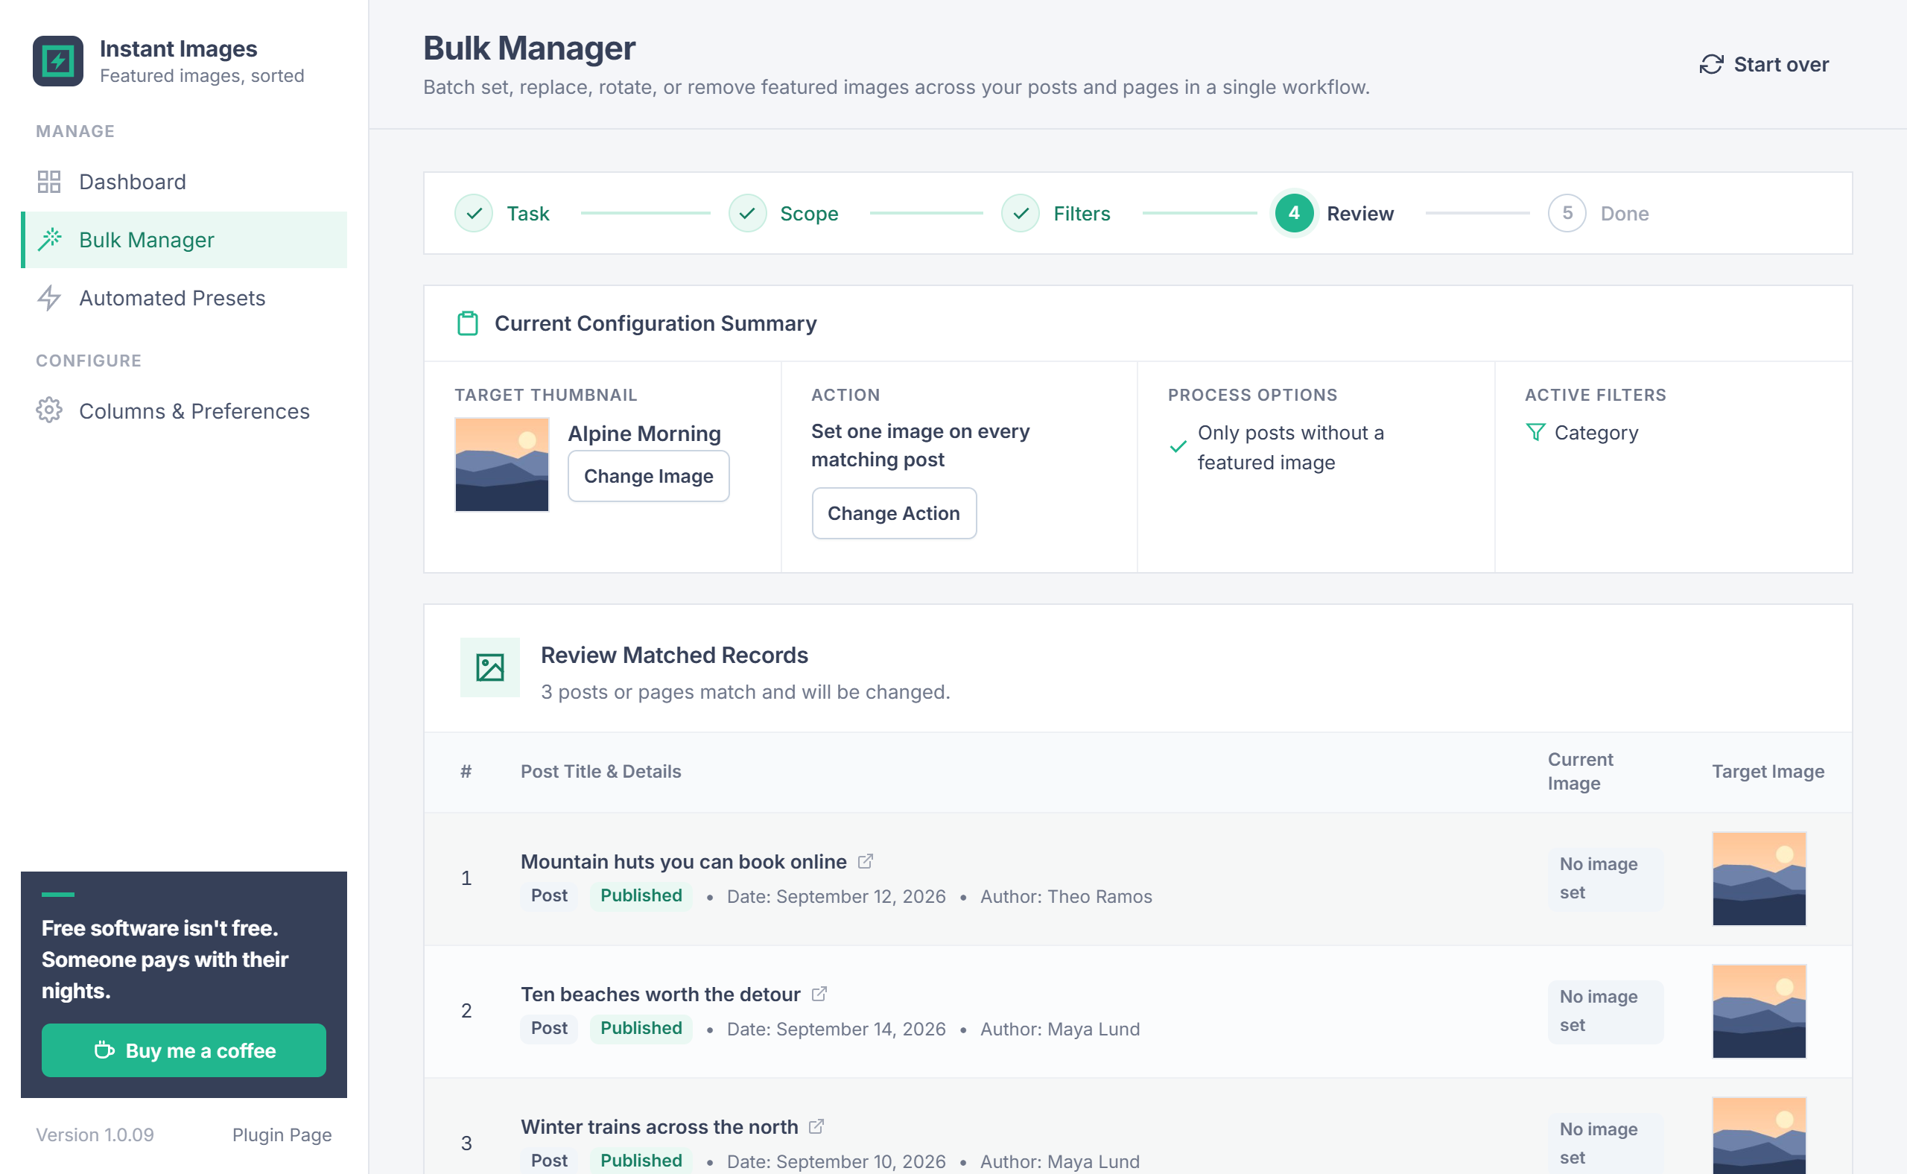1907x1174 pixels.
Task: Click the Post Title & Details column header
Action: tap(601, 772)
